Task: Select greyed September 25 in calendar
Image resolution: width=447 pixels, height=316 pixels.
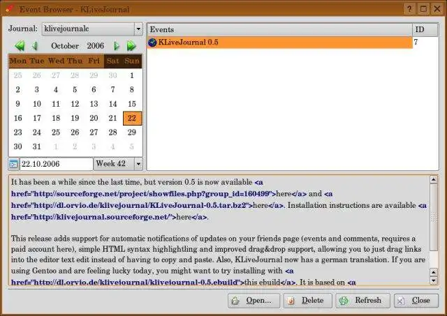Action: 17,75
